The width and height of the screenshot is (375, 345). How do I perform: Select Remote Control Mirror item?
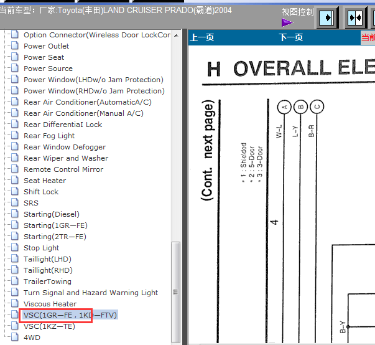[63, 169]
